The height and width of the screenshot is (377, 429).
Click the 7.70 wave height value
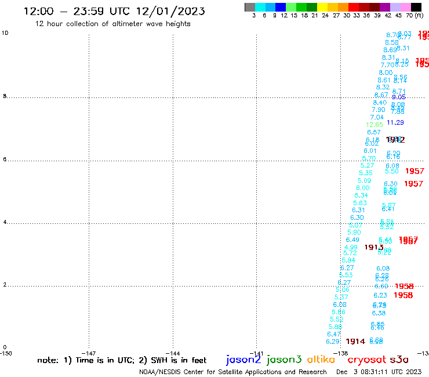(x=387, y=65)
